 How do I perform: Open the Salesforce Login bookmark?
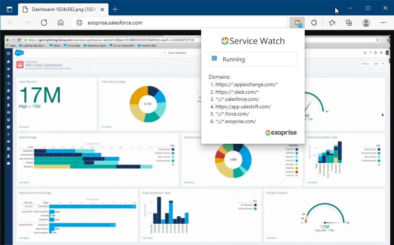[x=95, y=46]
